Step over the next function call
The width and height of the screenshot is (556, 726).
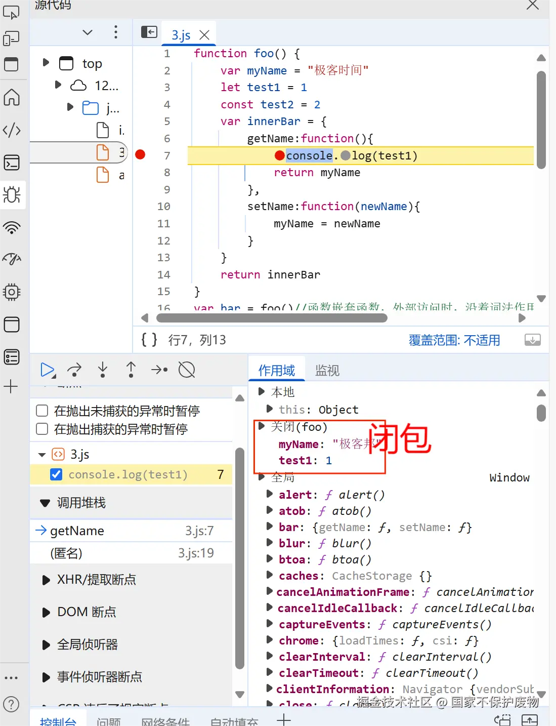point(74,370)
